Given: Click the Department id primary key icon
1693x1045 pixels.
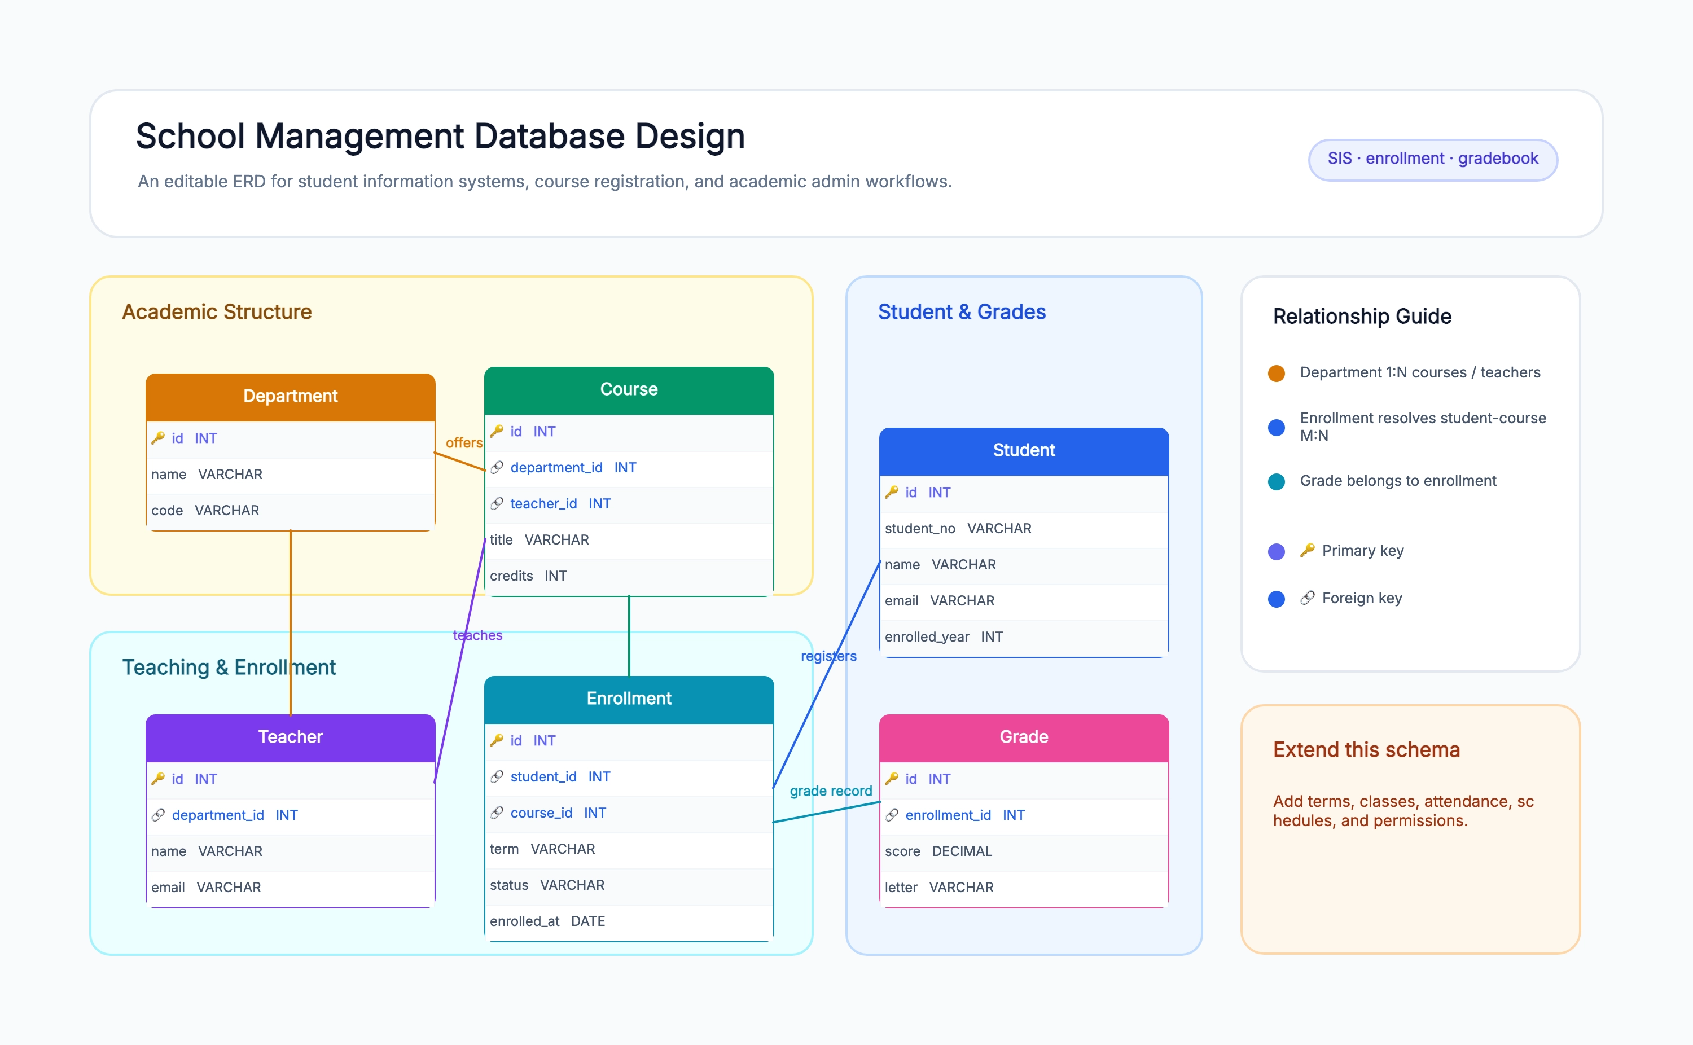Looking at the screenshot, I should [158, 438].
